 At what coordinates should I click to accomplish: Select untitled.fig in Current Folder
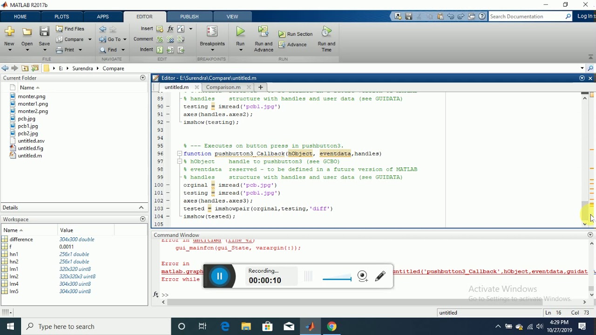pos(30,148)
